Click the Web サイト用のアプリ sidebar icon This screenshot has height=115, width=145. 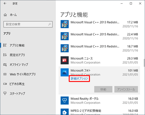(5, 74)
